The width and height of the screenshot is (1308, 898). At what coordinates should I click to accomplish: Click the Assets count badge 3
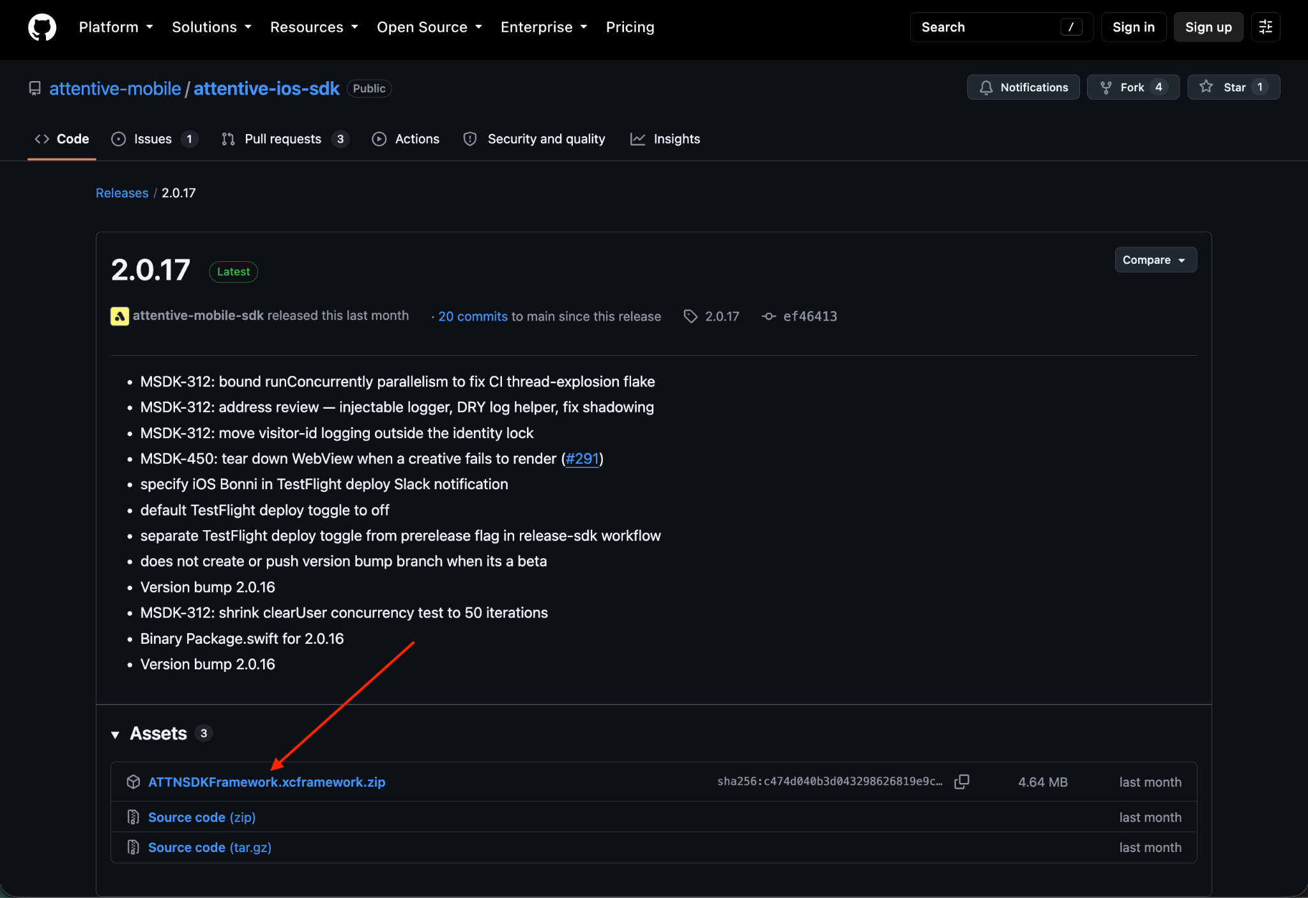pyautogui.click(x=204, y=733)
